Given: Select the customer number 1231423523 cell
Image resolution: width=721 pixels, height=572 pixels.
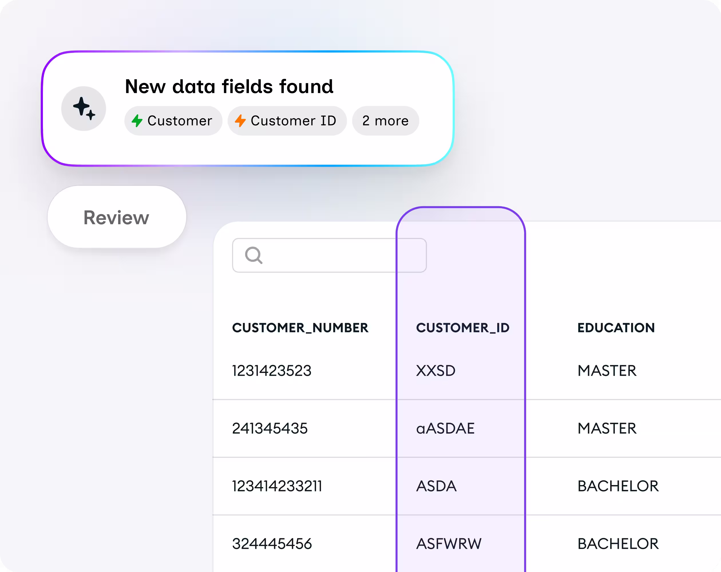Looking at the screenshot, I should coord(272,370).
